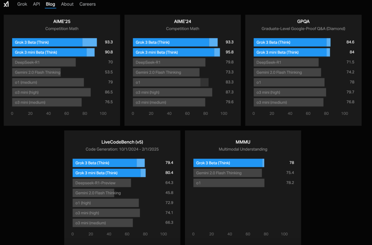Select o1 (high) bar in LiveCodeBench chart

pyautogui.click(x=105, y=203)
